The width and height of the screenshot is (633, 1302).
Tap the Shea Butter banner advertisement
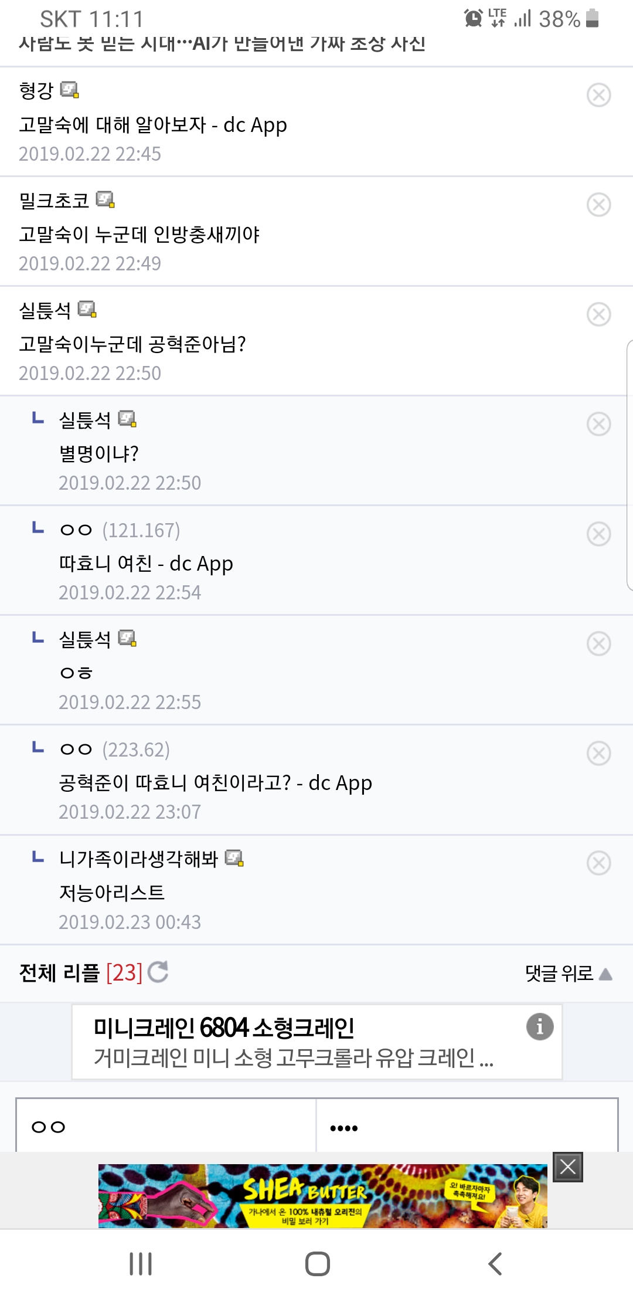pyautogui.click(x=322, y=1196)
